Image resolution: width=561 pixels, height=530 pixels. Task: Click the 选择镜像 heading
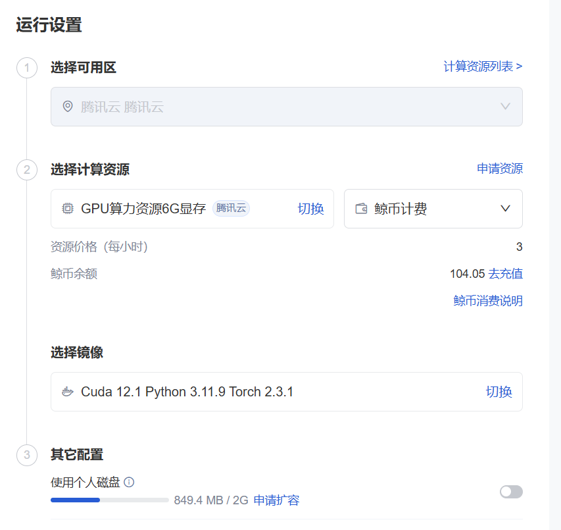77,352
